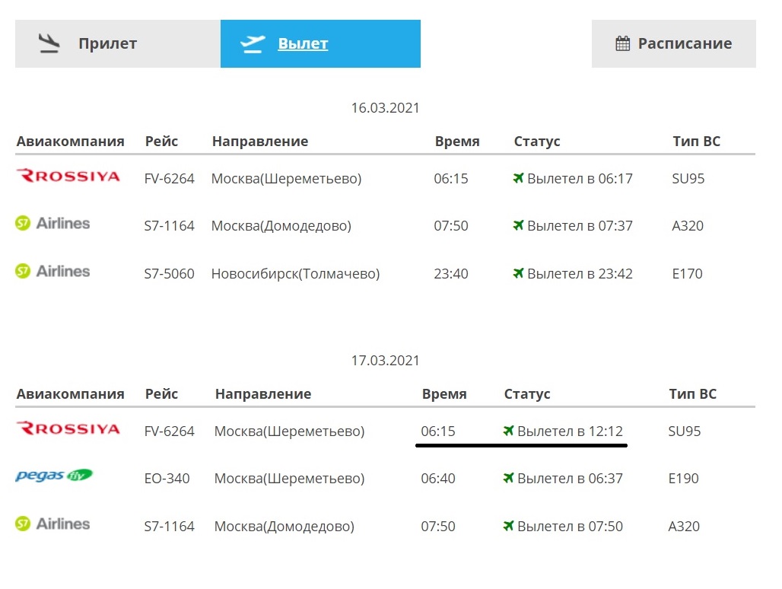Click scheduled time 23:40
The height and width of the screenshot is (589, 782).
pyautogui.click(x=451, y=274)
